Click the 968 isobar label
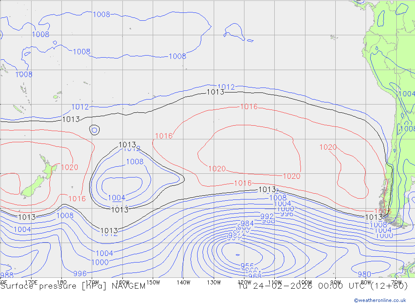 click(255, 276)
